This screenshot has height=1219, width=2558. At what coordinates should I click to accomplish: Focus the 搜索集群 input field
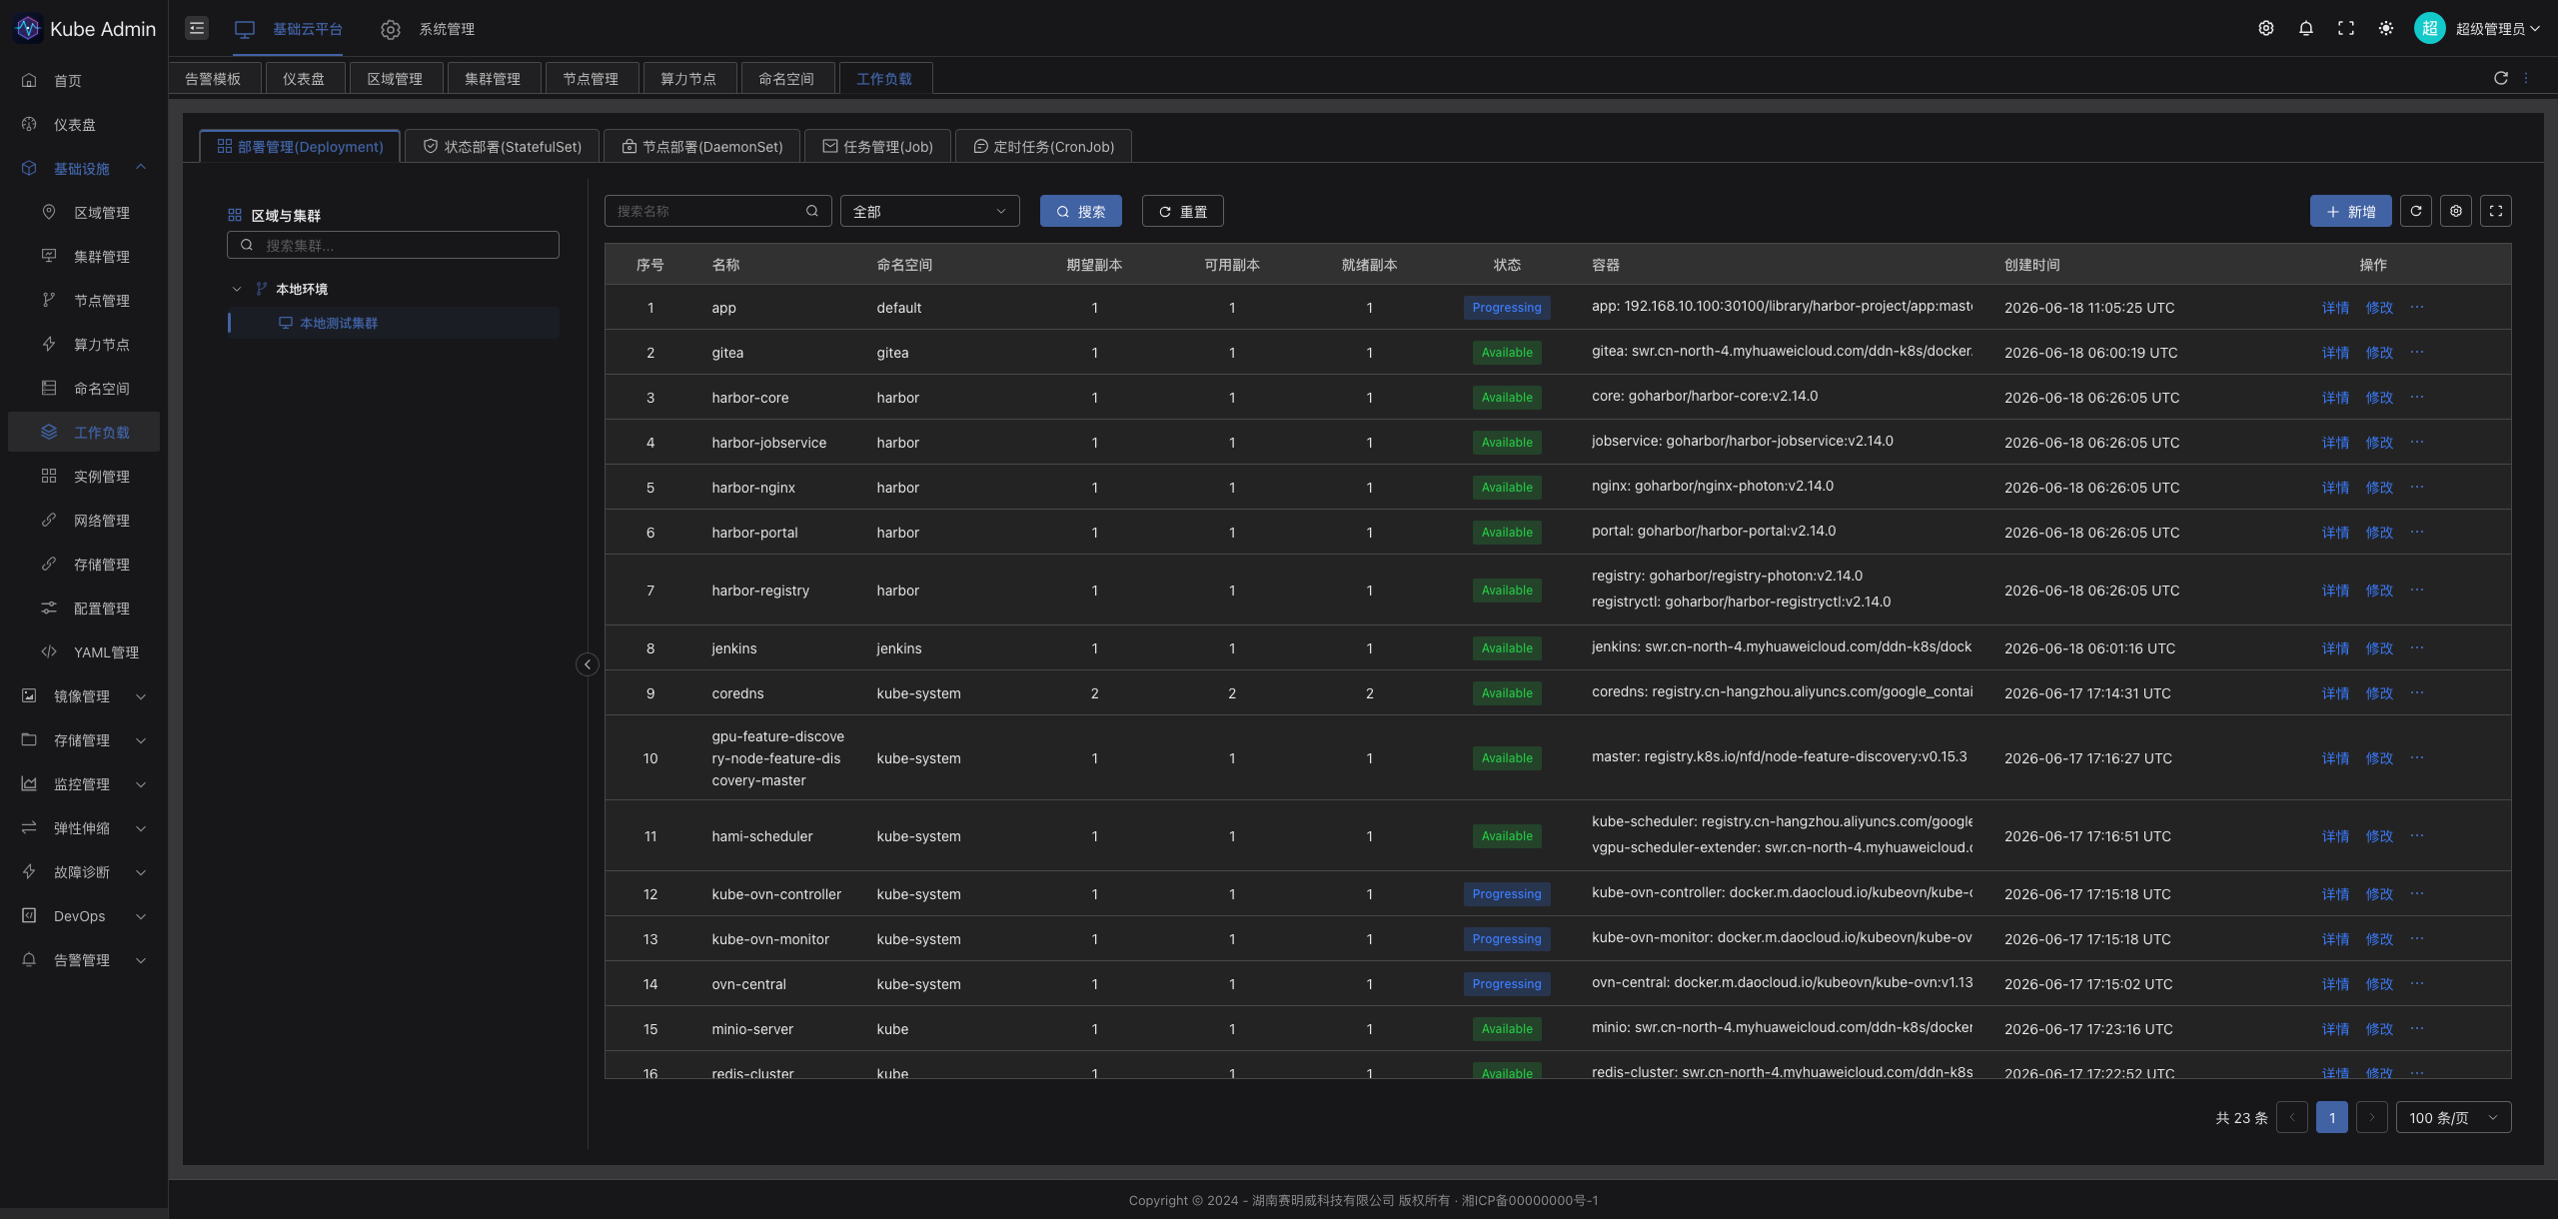(393, 245)
